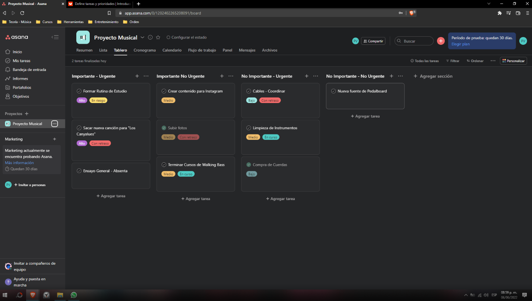Click the red plus quick-add button
Image resolution: width=532 pixels, height=301 pixels.
pos(441,41)
